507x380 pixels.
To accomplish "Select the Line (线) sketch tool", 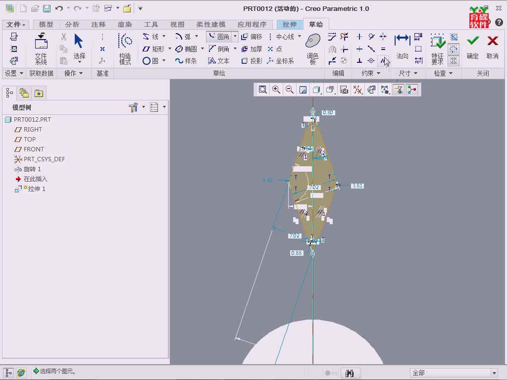I will pyautogui.click(x=151, y=37).
